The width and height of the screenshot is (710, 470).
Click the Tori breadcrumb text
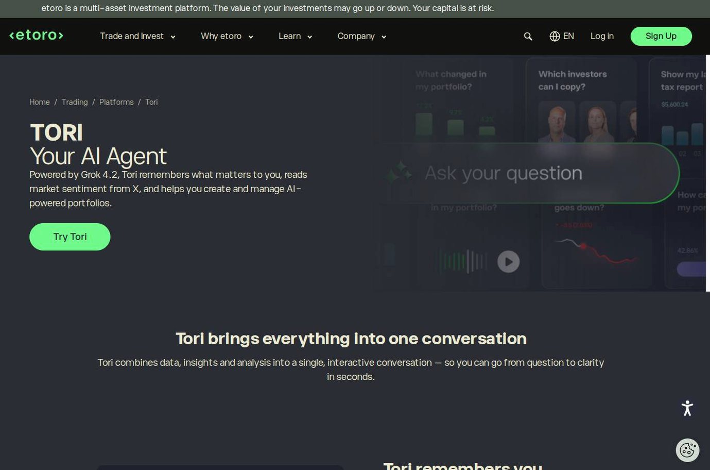click(x=151, y=102)
